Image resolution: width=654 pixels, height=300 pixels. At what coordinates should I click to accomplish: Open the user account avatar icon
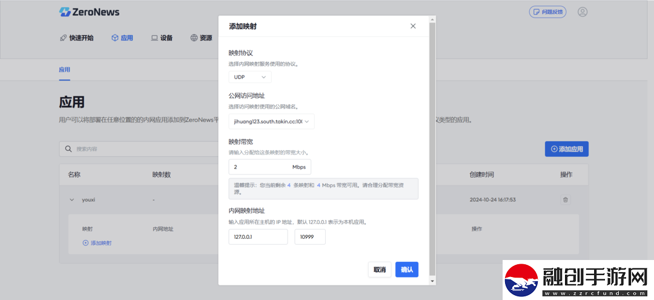(x=583, y=12)
